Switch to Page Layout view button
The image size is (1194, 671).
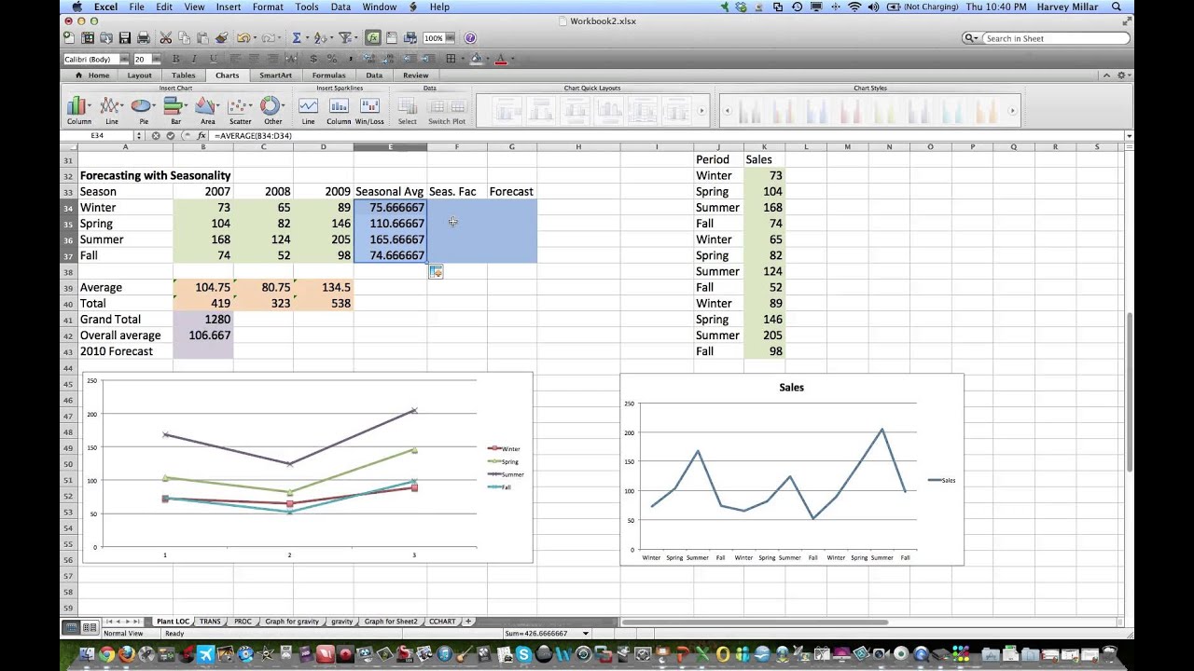coord(89,627)
